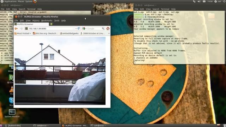
Task: Open the mail indicator in top panel
Action: 204,1
